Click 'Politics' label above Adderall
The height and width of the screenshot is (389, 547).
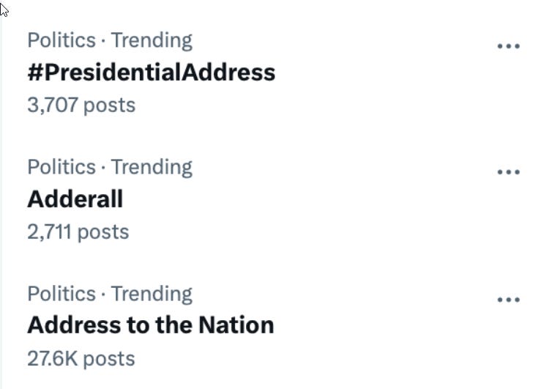(62, 167)
